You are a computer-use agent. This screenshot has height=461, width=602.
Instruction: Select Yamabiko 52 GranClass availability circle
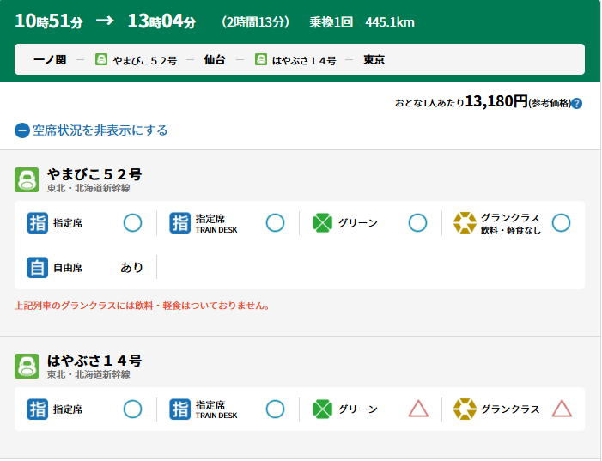(x=561, y=223)
